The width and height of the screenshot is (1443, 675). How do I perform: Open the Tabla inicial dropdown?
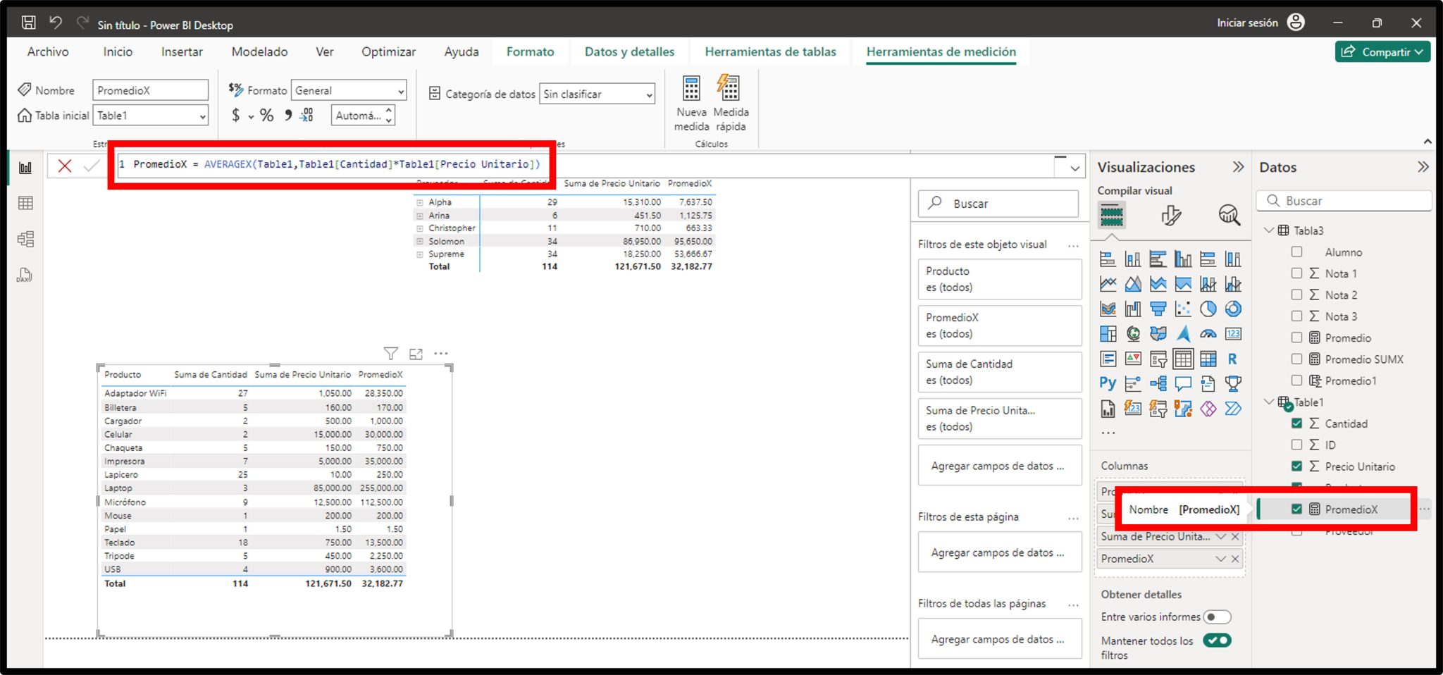click(201, 115)
